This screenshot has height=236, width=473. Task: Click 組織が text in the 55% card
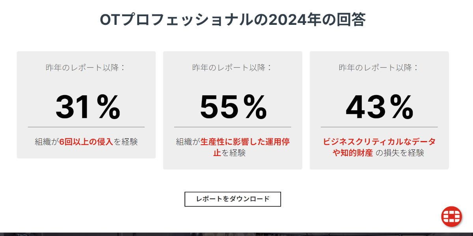point(188,142)
